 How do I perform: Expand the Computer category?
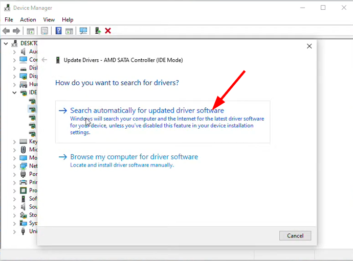point(14,60)
